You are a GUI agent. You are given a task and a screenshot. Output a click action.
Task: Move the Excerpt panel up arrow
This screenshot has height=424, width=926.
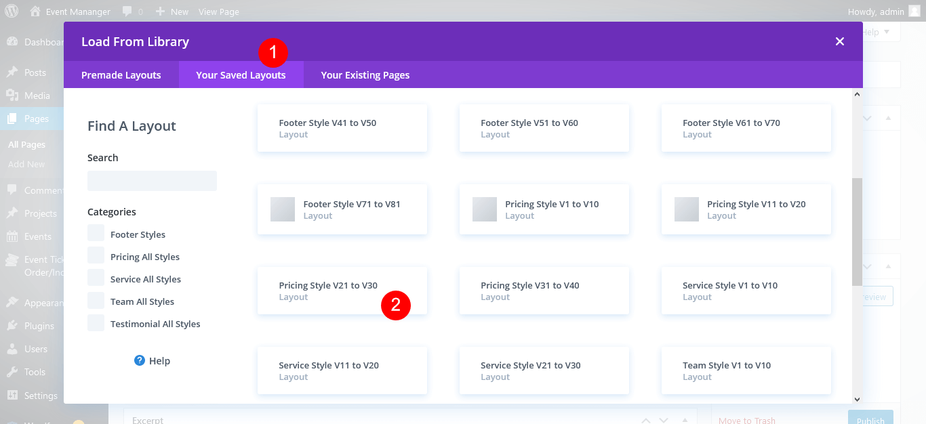coord(645,420)
